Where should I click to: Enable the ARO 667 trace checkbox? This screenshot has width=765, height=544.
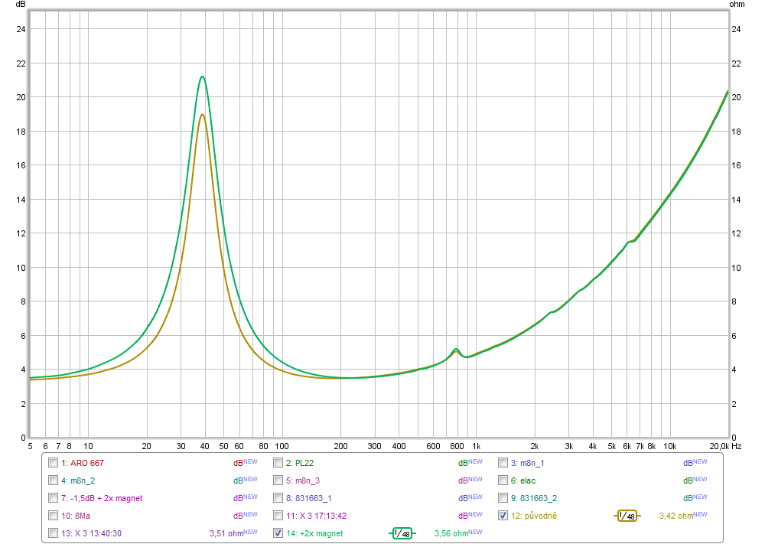click(x=54, y=463)
